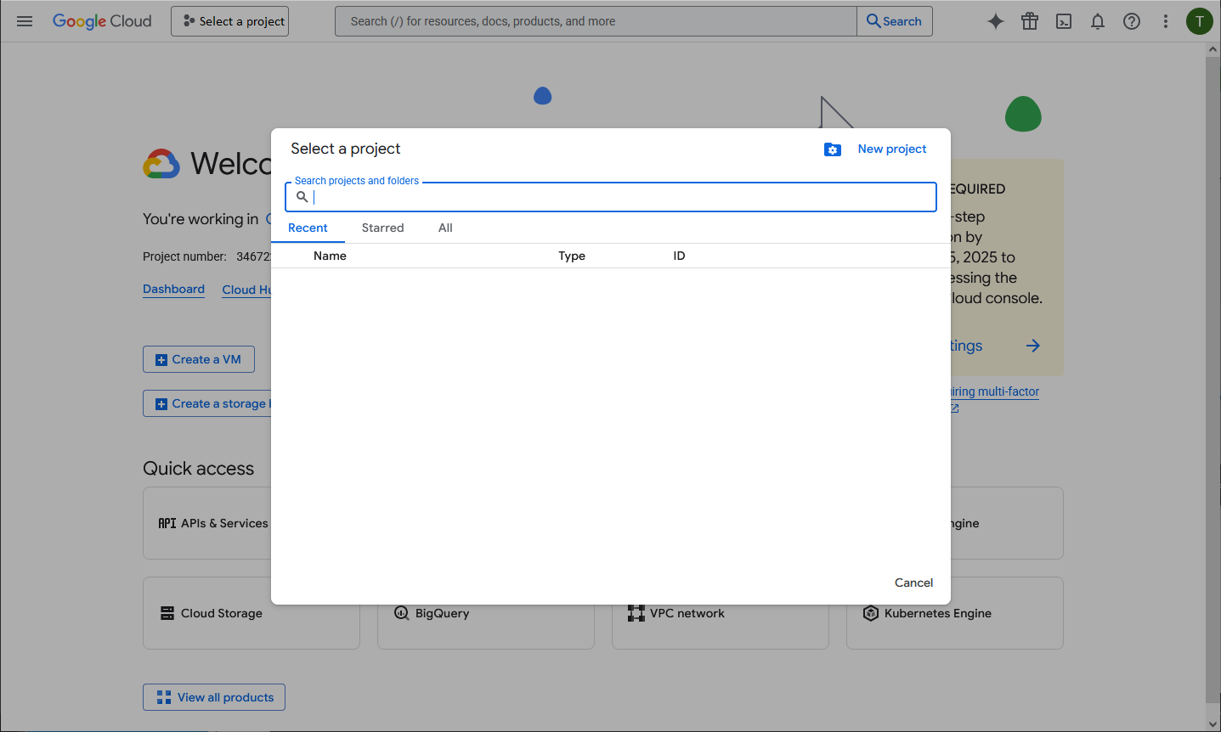Open the notifications bell
The height and width of the screenshot is (732, 1221).
1097,21
